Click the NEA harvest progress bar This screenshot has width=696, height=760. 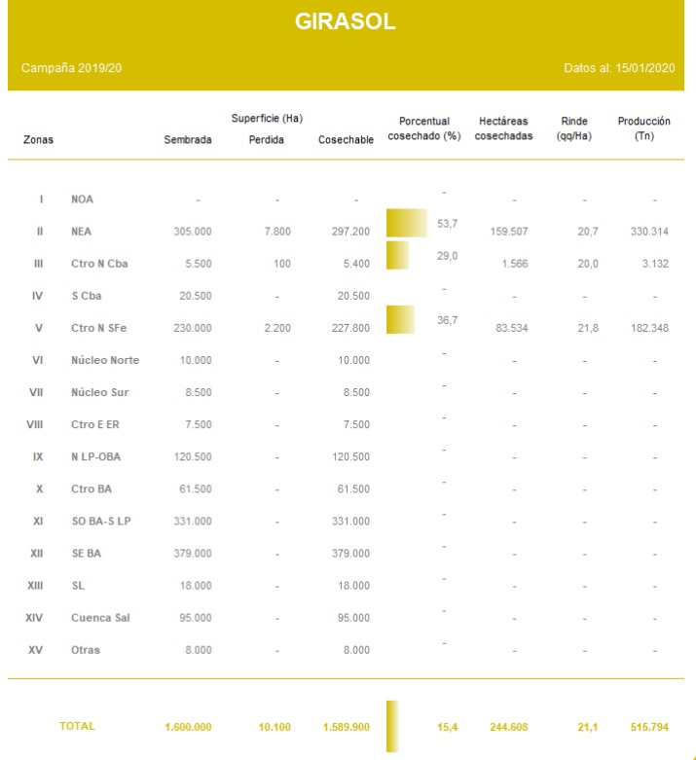[406, 224]
